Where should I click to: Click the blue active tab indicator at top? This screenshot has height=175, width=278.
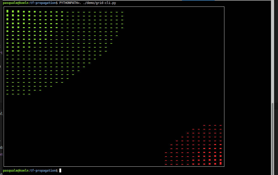[x=198, y=0]
